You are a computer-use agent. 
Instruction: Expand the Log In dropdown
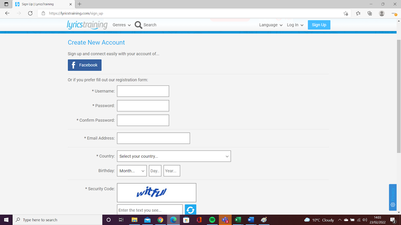coord(295,25)
